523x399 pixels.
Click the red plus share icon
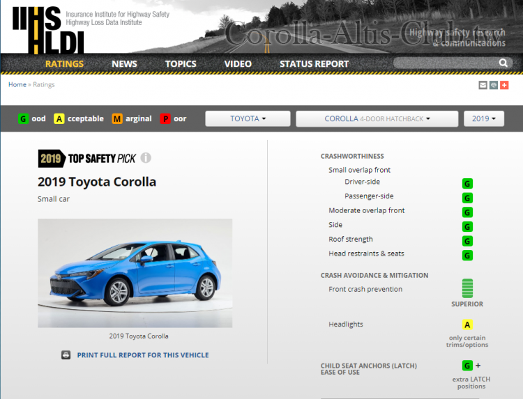point(504,85)
